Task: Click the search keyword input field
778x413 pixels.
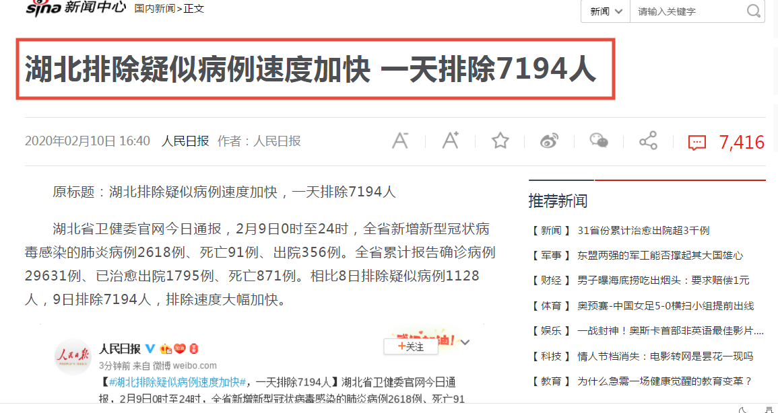Action: 687,11
